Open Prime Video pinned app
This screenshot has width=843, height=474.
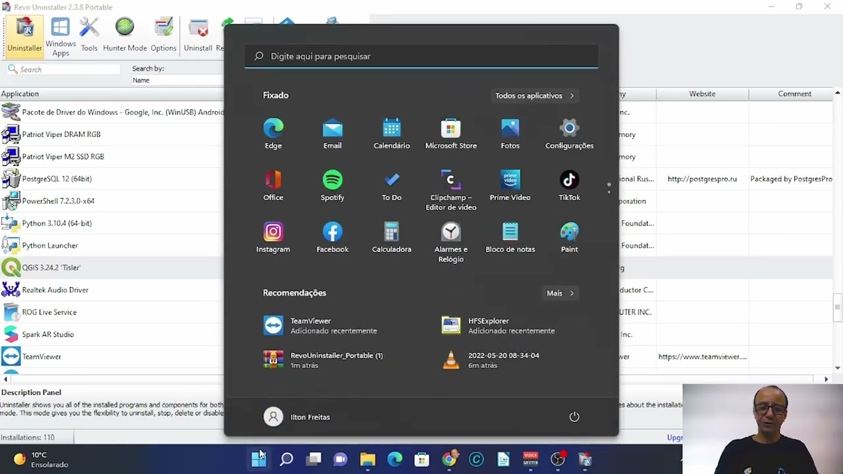pos(510,186)
